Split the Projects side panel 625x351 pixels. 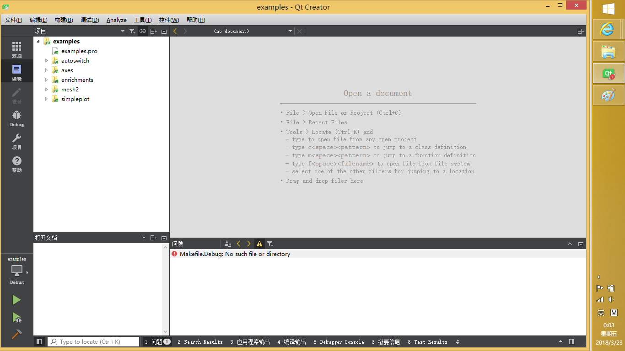point(154,31)
